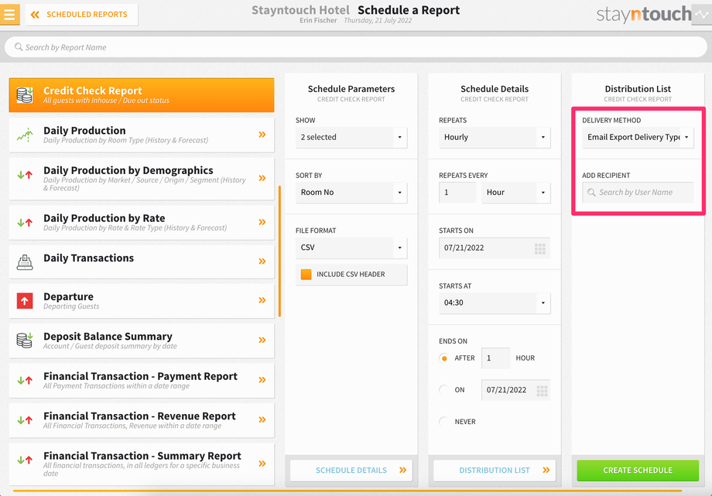
Task: Open Daily Production by Rate report
Action: pos(142,222)
